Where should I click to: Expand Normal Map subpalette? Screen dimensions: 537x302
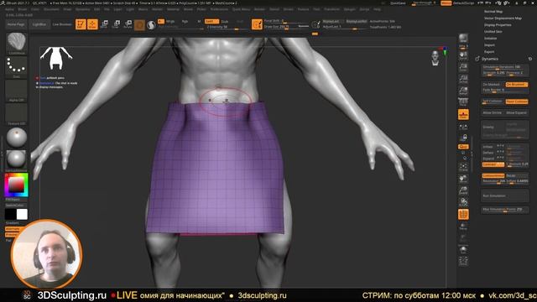(x=493, y=11)
